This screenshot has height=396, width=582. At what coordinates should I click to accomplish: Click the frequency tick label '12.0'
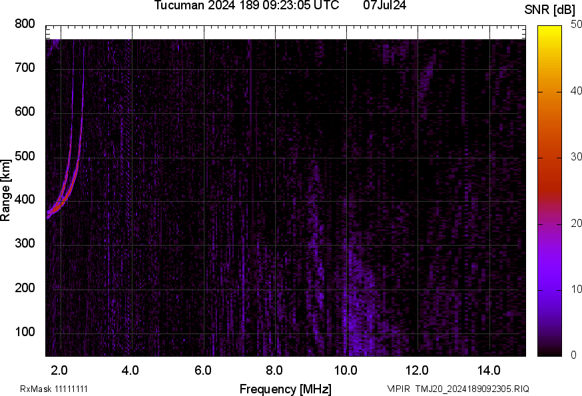418,371
